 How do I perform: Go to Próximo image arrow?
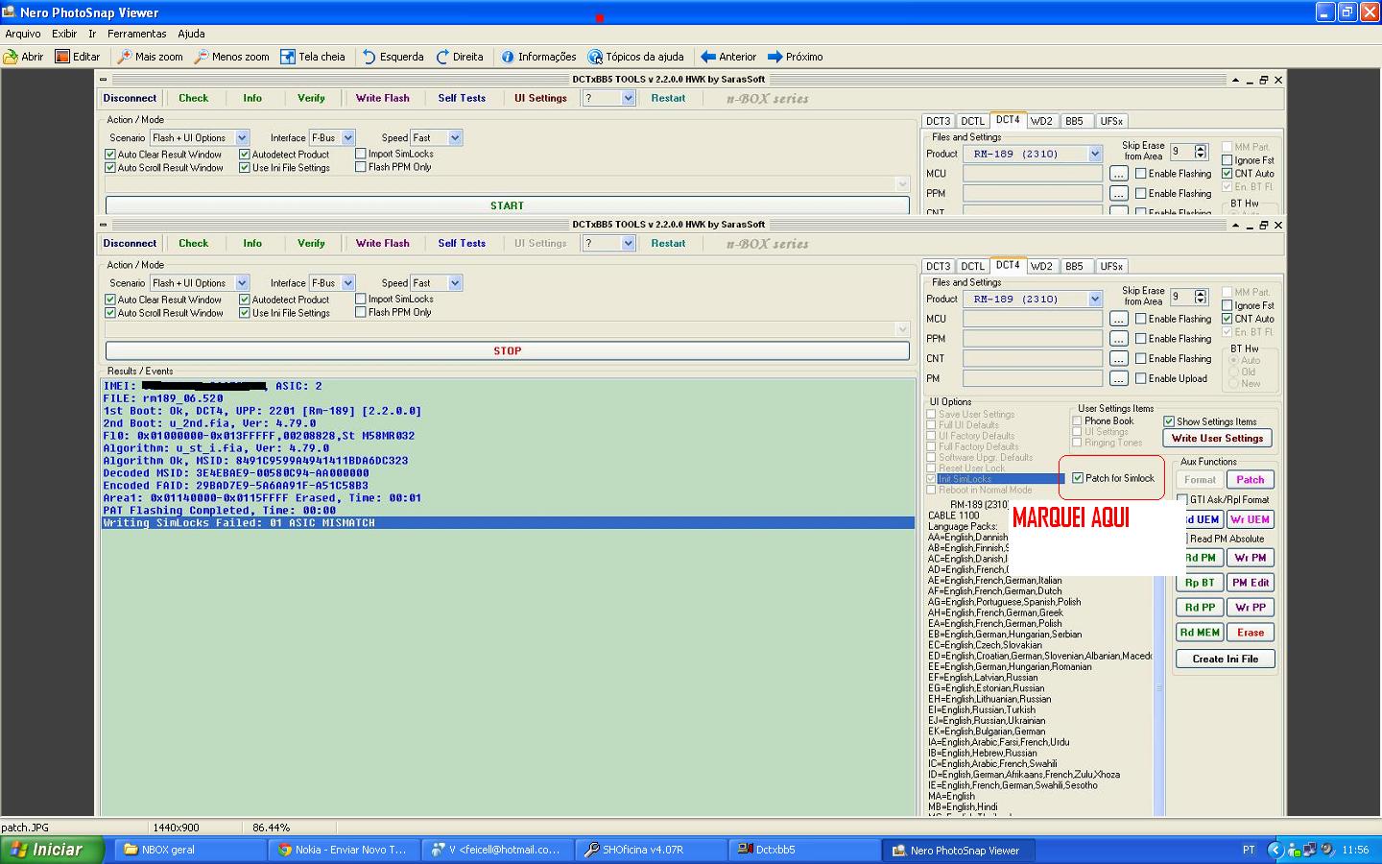[x=775, y=57]
